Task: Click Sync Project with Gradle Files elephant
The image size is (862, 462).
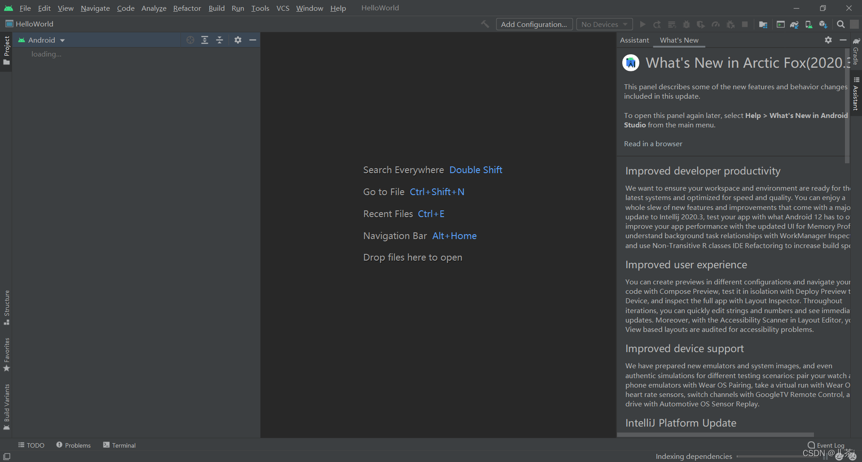Action: [x=794, y=24]
